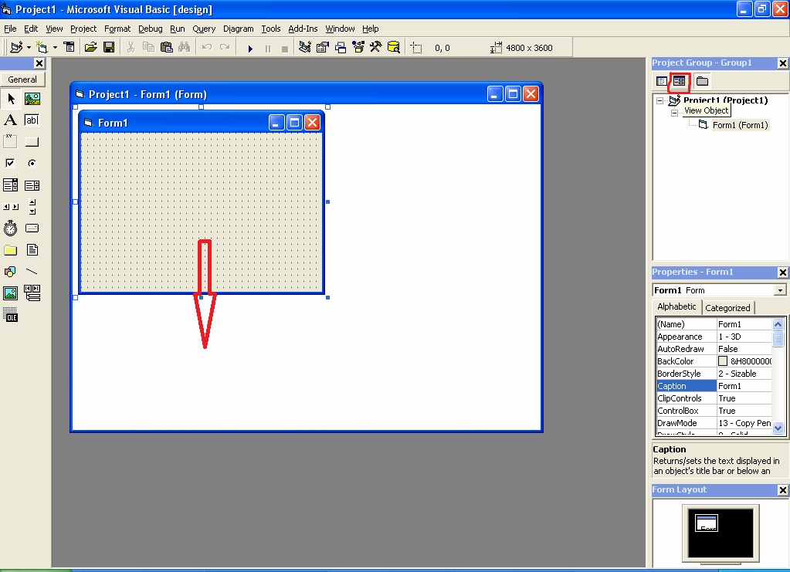Select the Line control tool
This screenshot has width=790, height=572.
click(32, 272)
